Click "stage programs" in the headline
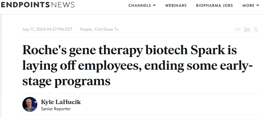Image resolution: width=264 pixels, height=118 pixels. click(x=66, y=81)
